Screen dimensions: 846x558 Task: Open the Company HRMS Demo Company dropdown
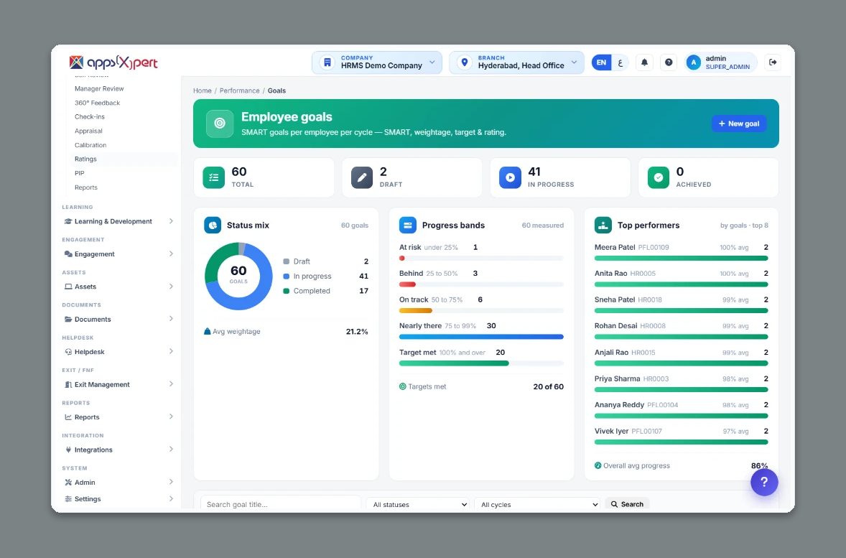pos(377,62)
